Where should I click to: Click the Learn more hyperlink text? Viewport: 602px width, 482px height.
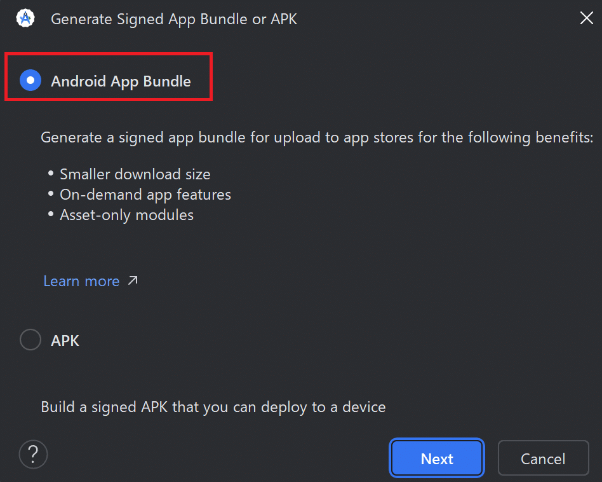tap(81, 280)
